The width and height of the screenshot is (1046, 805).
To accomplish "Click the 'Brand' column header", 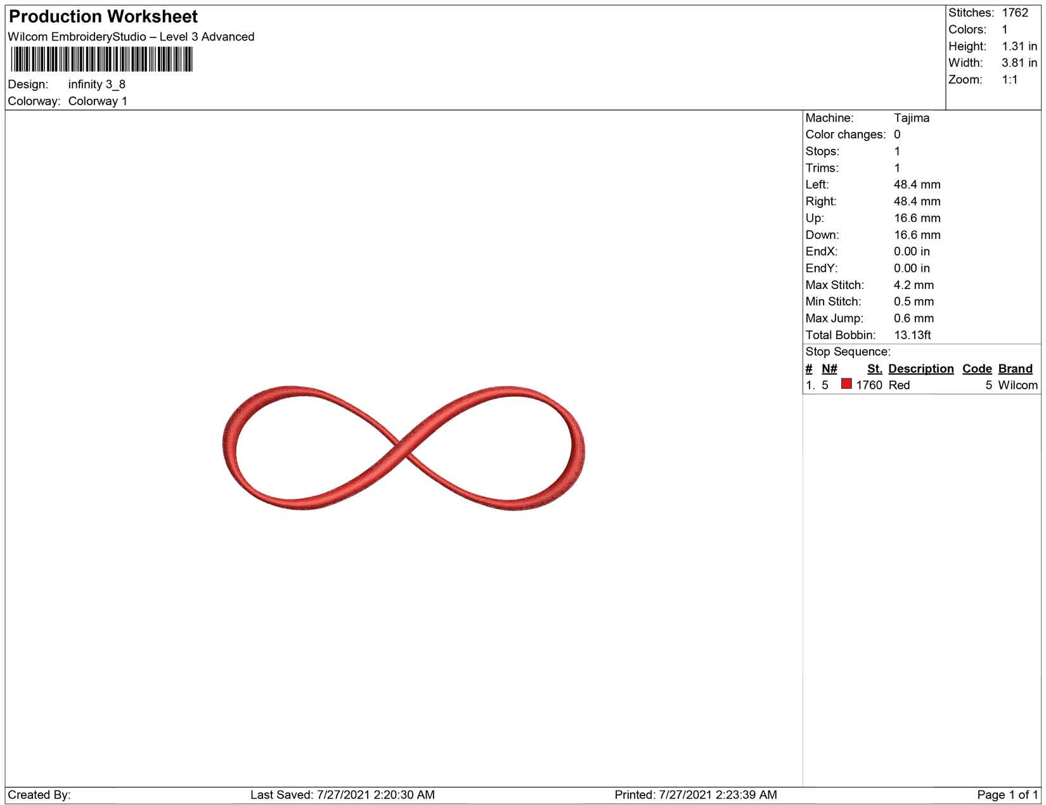I will [x=1015, y=369].
